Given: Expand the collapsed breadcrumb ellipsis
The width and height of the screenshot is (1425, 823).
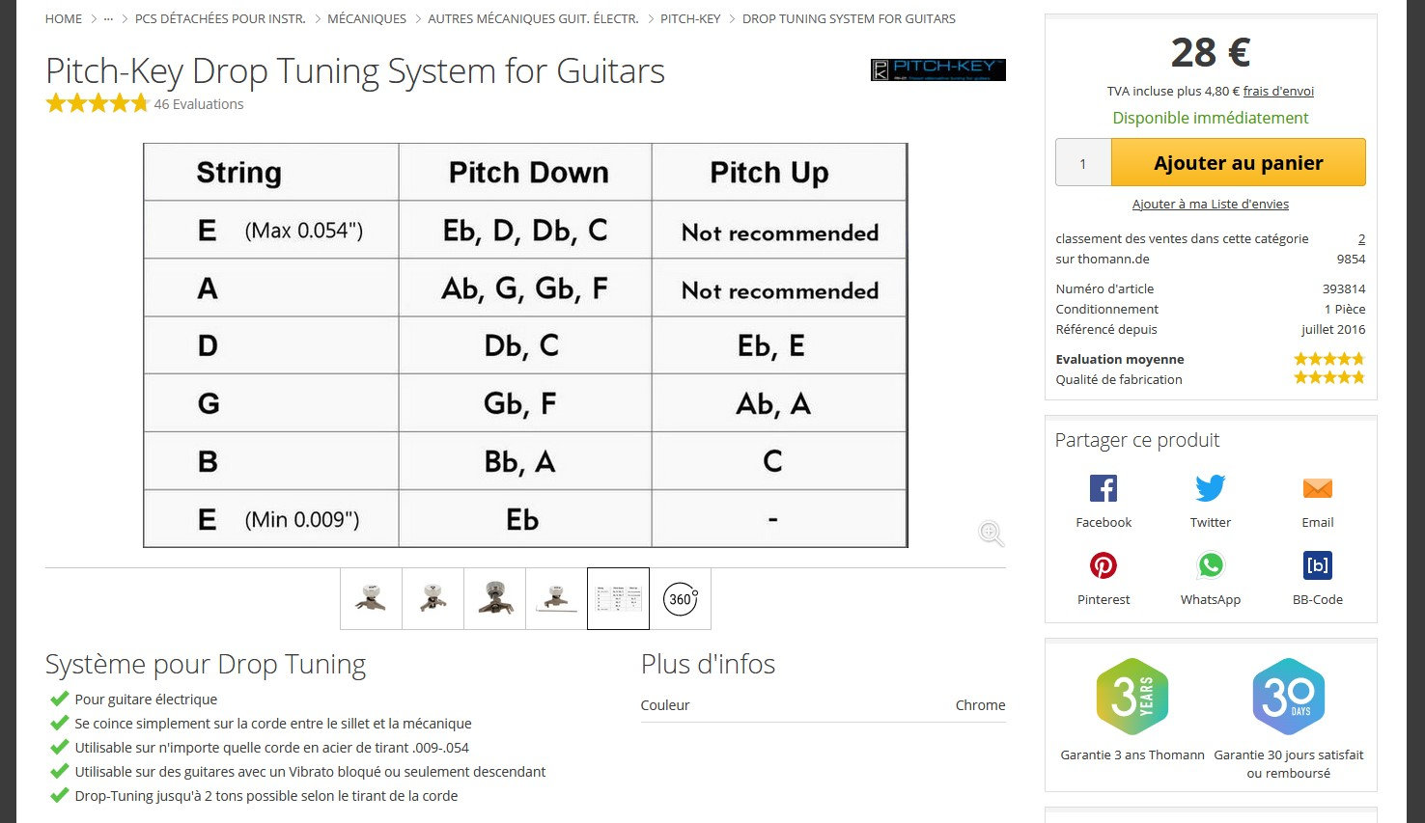Looking at the screenshot, I should pos(108,18).
